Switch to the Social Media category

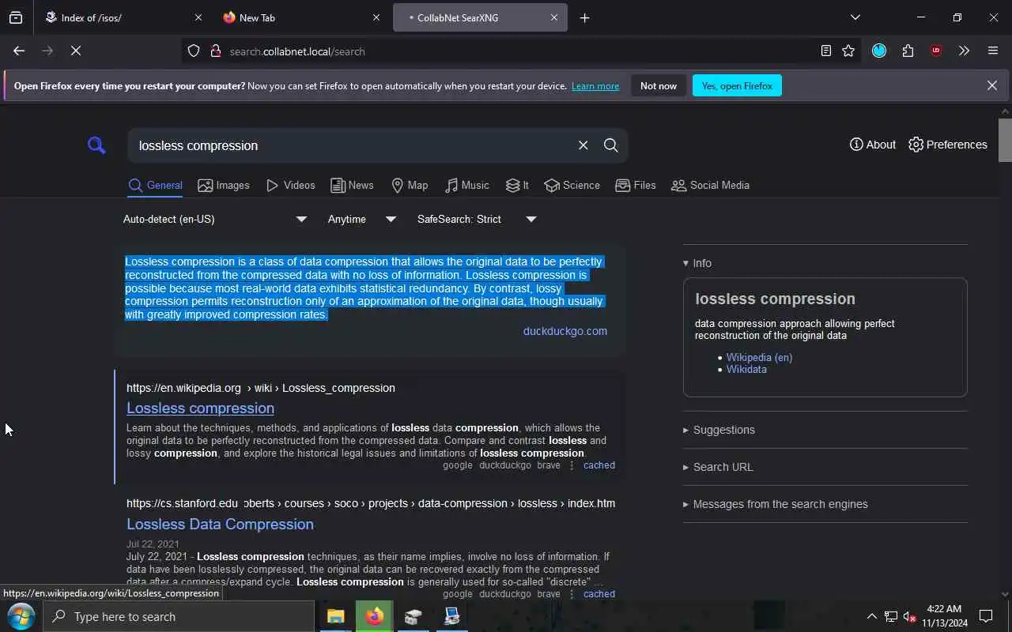coord(711,186)
